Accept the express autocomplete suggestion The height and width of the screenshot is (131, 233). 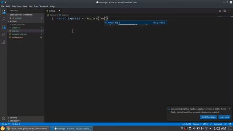point(135,23)
